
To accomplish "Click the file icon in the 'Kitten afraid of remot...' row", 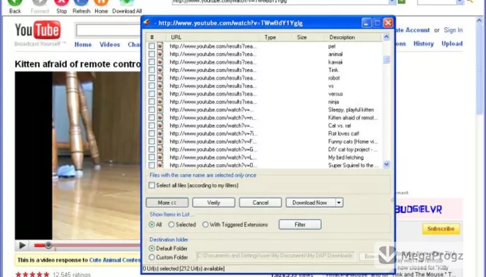I will click(160, 117).
